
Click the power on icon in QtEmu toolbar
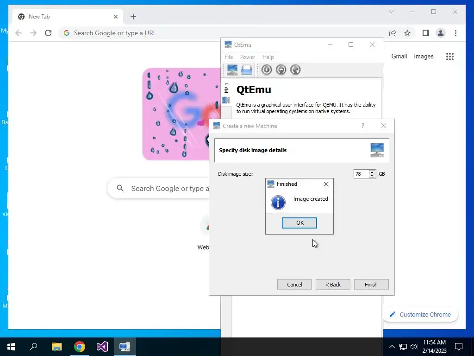click(266, 70)
